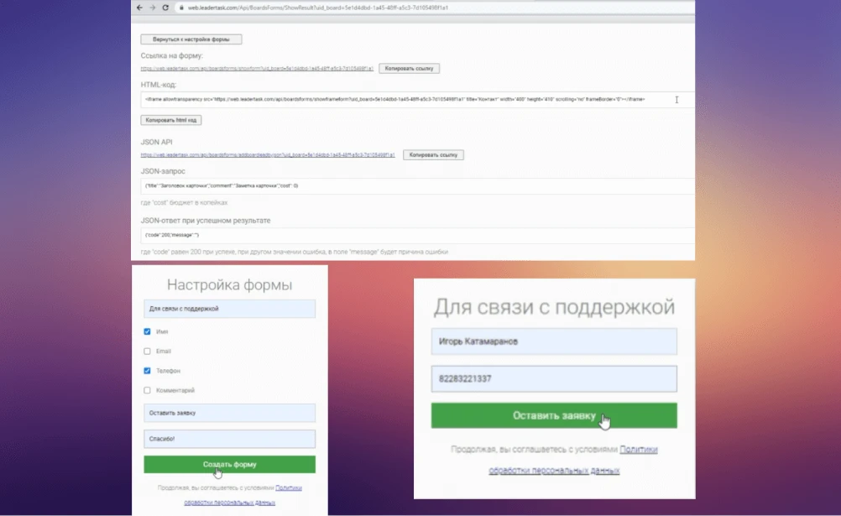The height and width of the screenshot is (516, 841).
Task: Copy the form link with Копировать ссылку
Action: point(409,68)
